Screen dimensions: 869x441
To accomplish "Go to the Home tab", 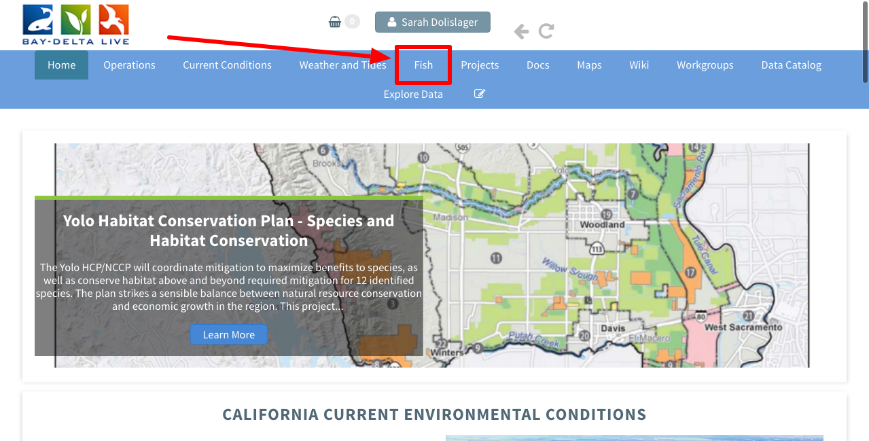I will click(x=61, y=65).
